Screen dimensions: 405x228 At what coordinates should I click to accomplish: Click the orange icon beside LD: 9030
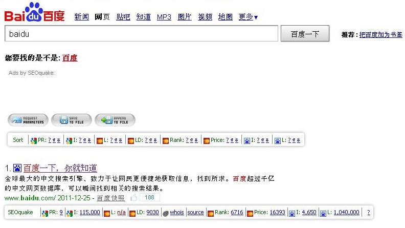[132, 213]
